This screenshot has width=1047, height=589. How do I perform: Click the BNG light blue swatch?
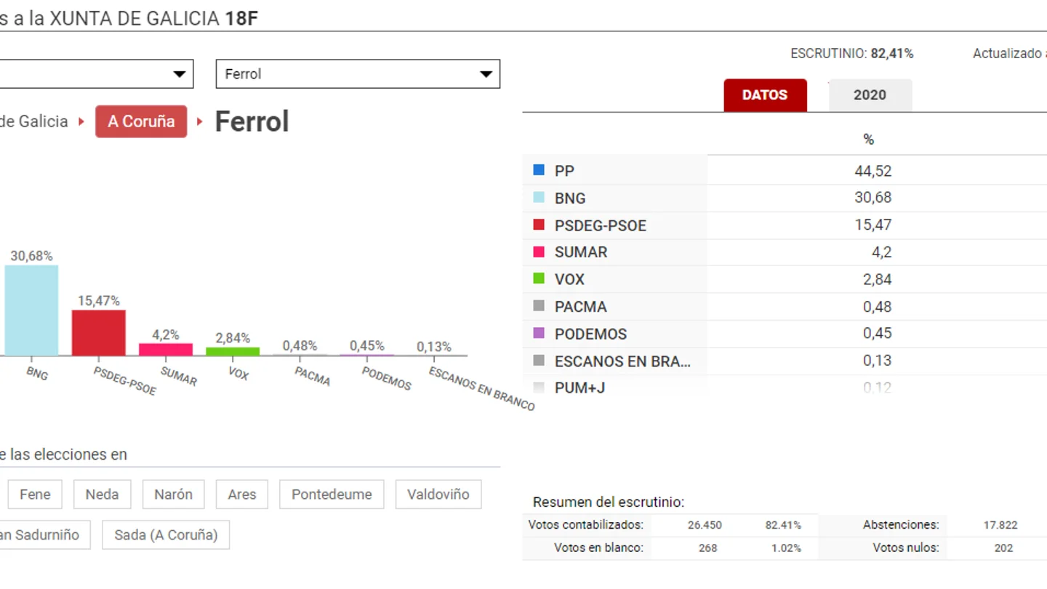pos(539,197)
